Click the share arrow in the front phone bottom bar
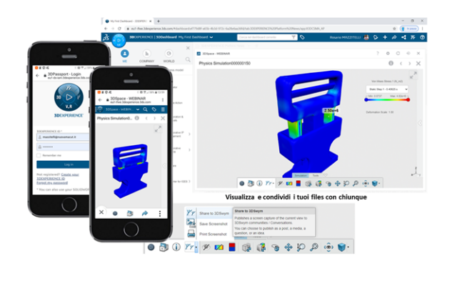This screenshot has height=286, width=457. (x=144, y=213)
